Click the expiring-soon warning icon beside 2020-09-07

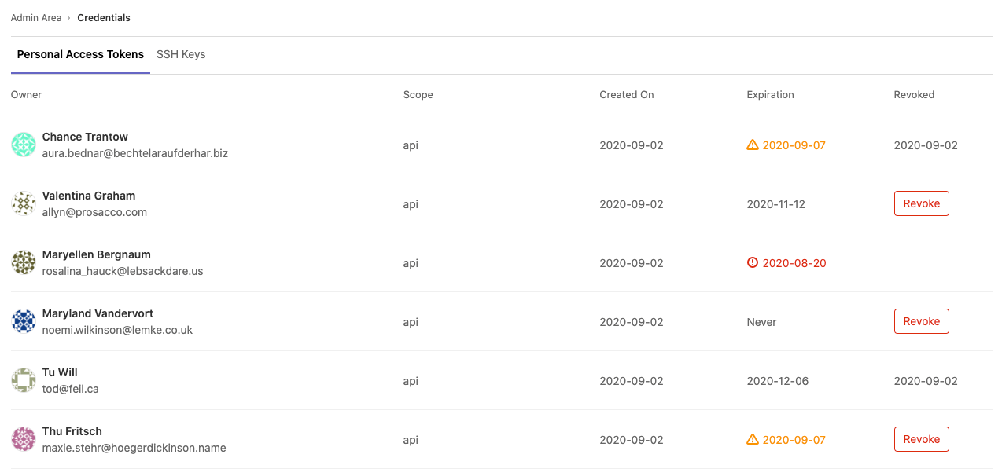pos(753,145)
